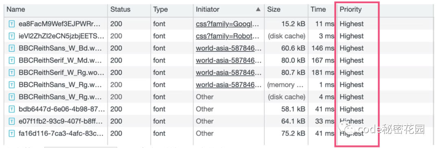Select font icon of BBCReithSans_W_Bd row
The height and width of the screenshot is (148, 439).
(12, 48)
